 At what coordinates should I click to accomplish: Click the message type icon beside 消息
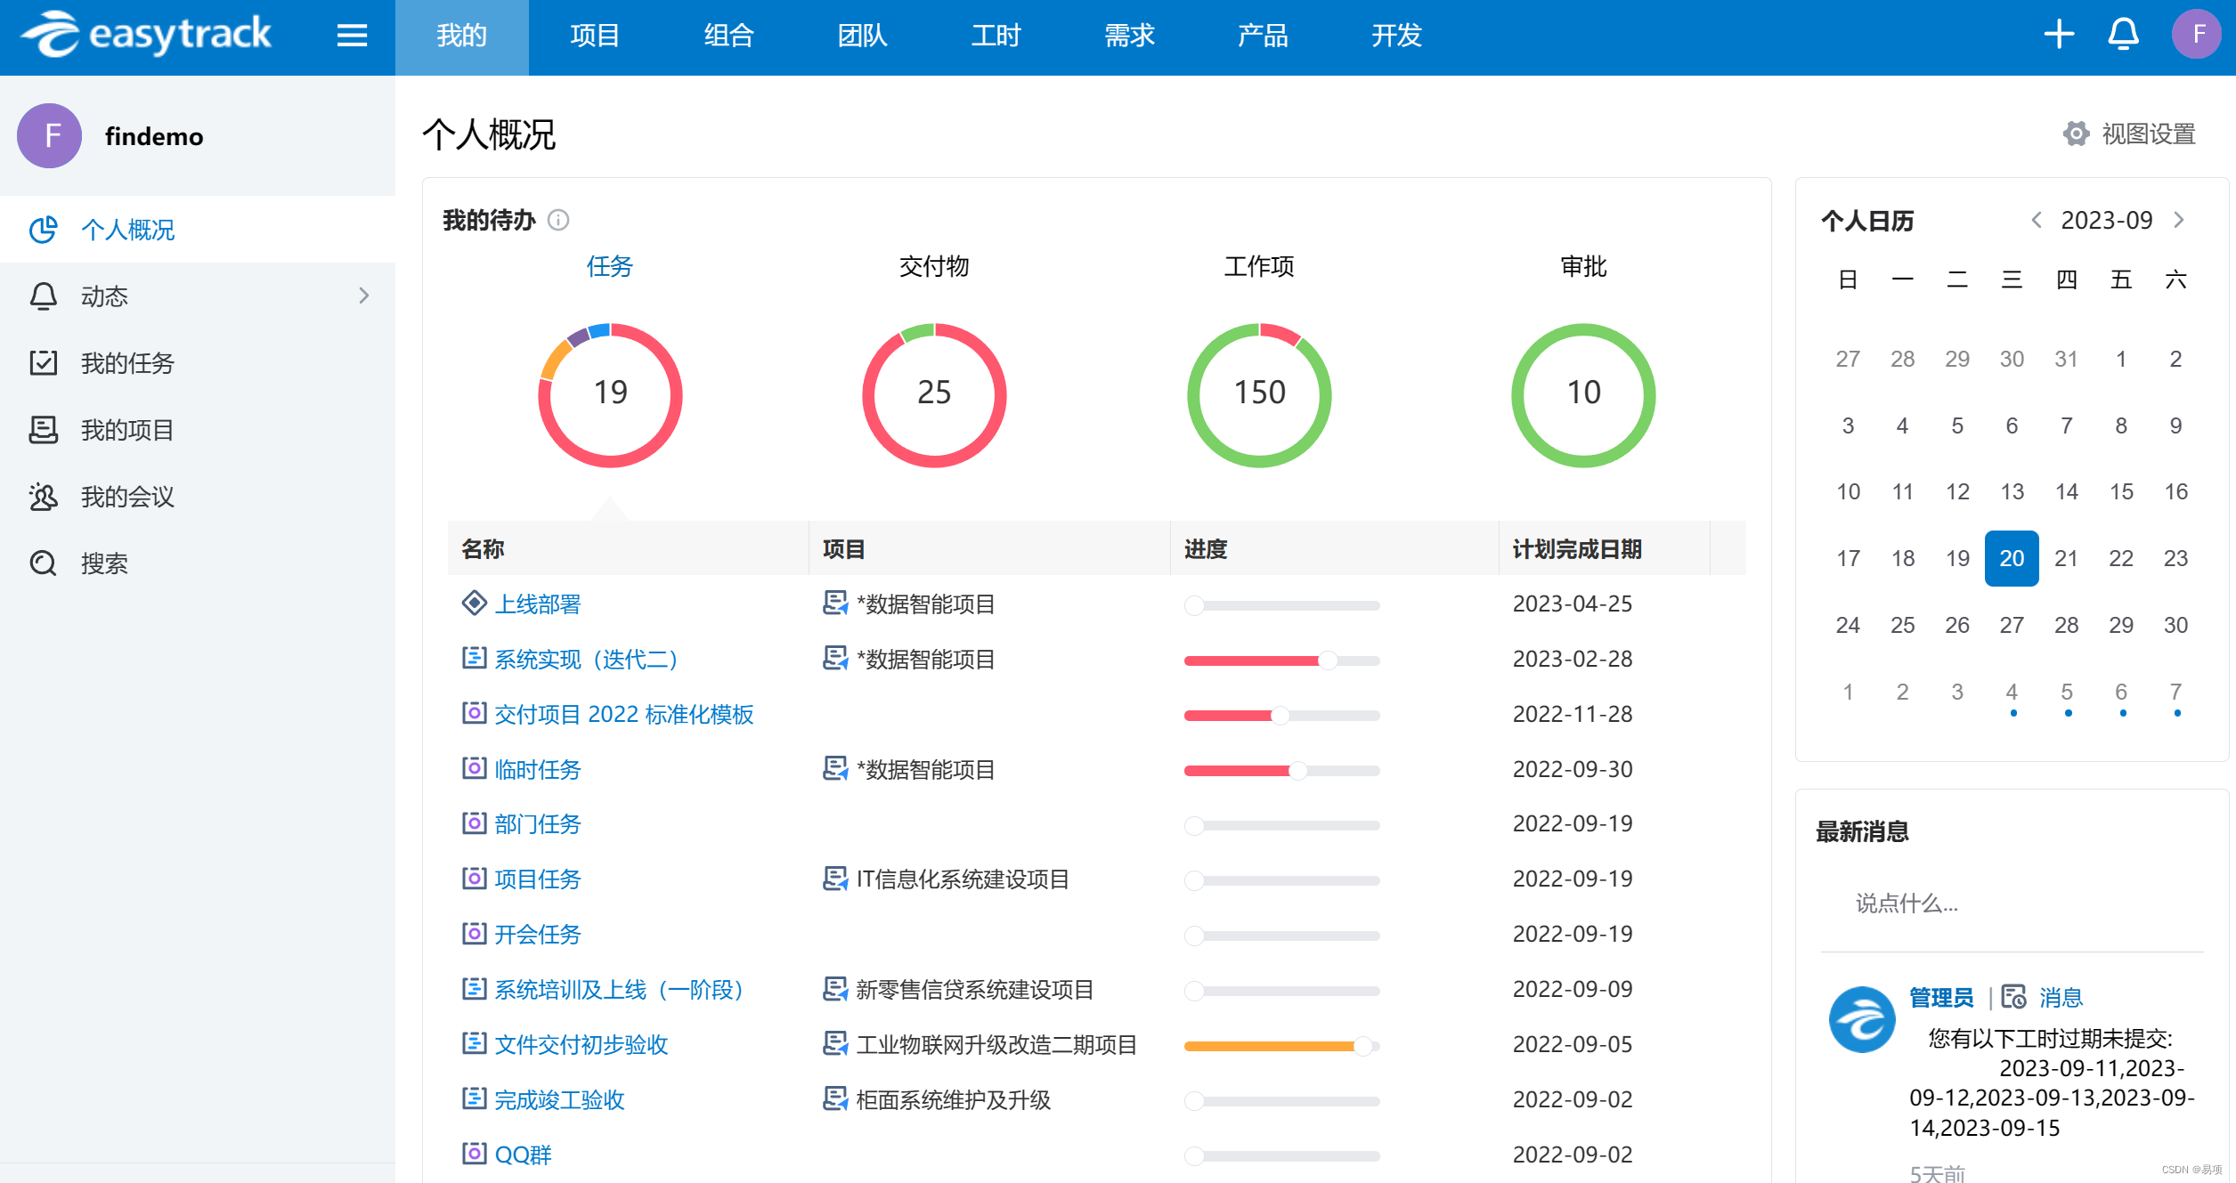click(x=2014, y=997)
